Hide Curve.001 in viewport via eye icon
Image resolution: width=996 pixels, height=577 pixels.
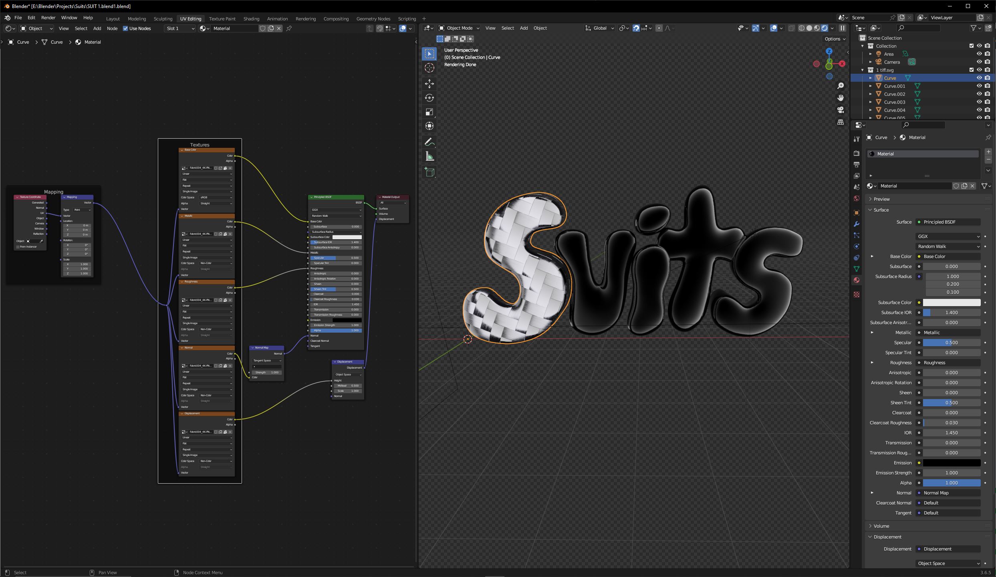coord(979,86)
